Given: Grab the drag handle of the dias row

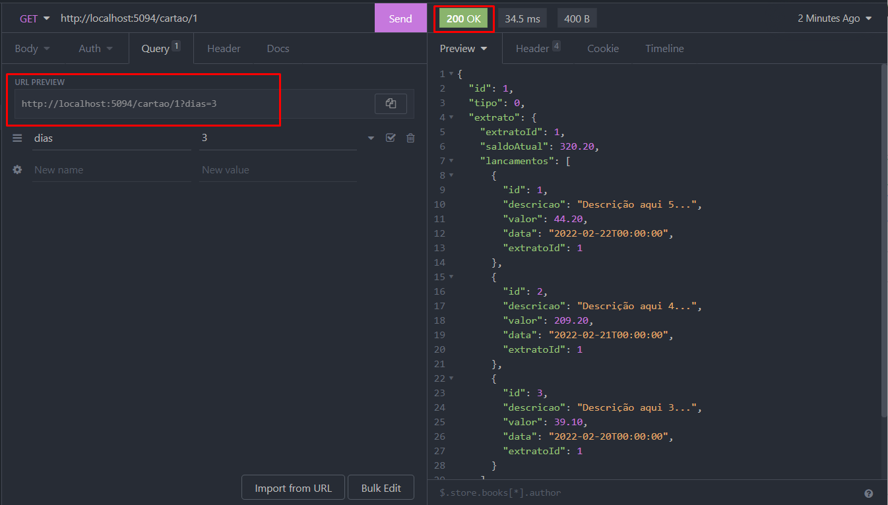Looking at the screenshot, I should point(17,138).
